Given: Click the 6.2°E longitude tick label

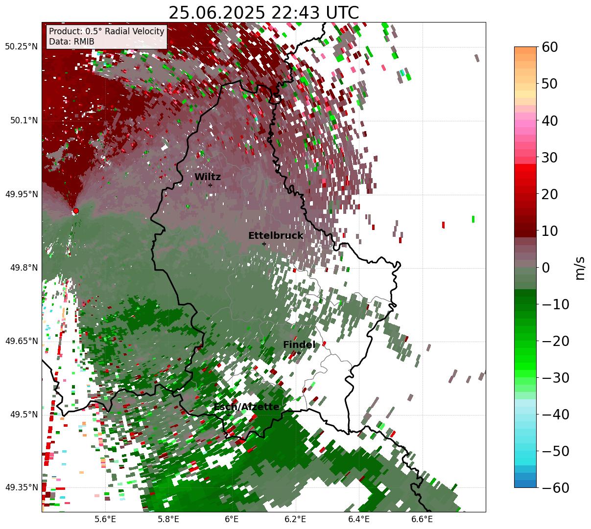Looking at the screenshot, I should point(295,519).
